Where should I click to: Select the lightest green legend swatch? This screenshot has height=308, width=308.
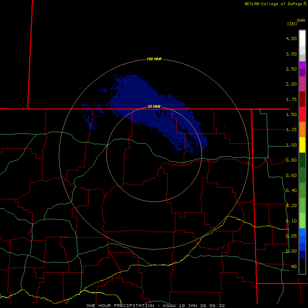(x=302, y=221)
